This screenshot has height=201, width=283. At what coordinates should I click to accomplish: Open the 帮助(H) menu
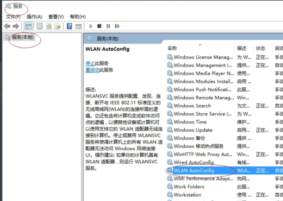coord(78,17)
